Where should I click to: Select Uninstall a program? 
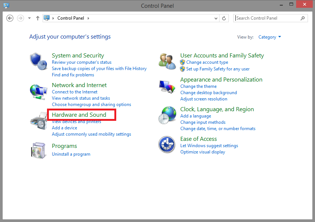pyautogui.click(x=71, y=154)
